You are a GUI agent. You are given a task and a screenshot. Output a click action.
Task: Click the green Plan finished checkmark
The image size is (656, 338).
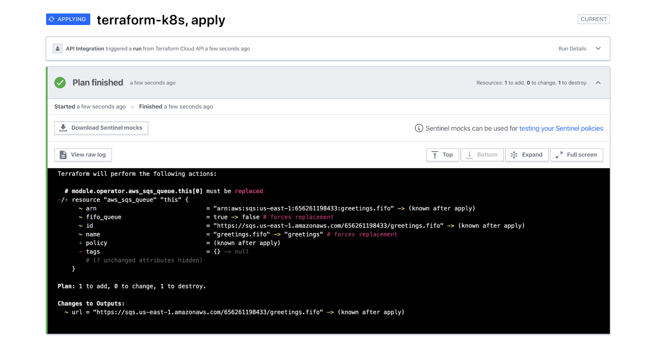[60, 83]
